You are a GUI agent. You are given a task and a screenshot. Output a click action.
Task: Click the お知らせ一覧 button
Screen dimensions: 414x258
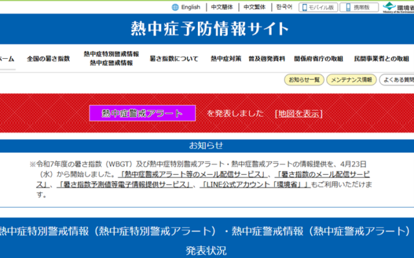point(304,80)
